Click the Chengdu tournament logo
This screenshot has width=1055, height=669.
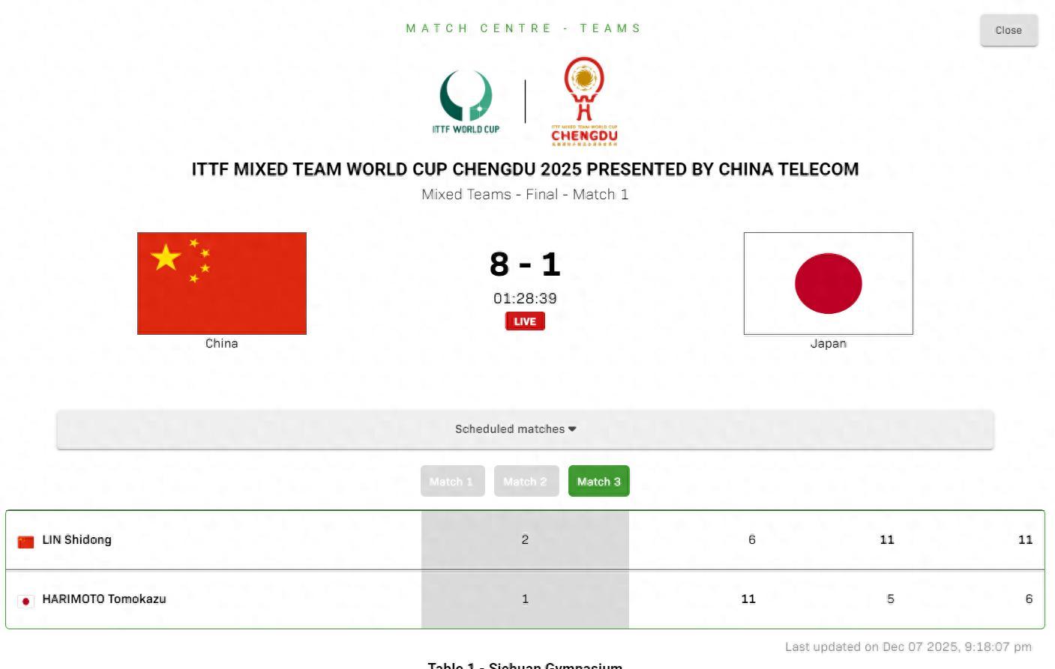[584, 101]
